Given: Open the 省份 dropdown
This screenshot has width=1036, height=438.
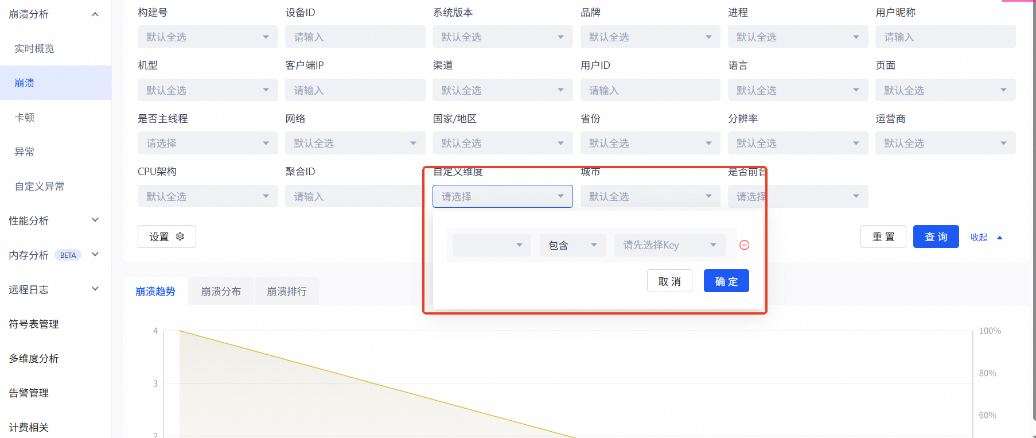Looking at the screenshot, I should point(651,143).
